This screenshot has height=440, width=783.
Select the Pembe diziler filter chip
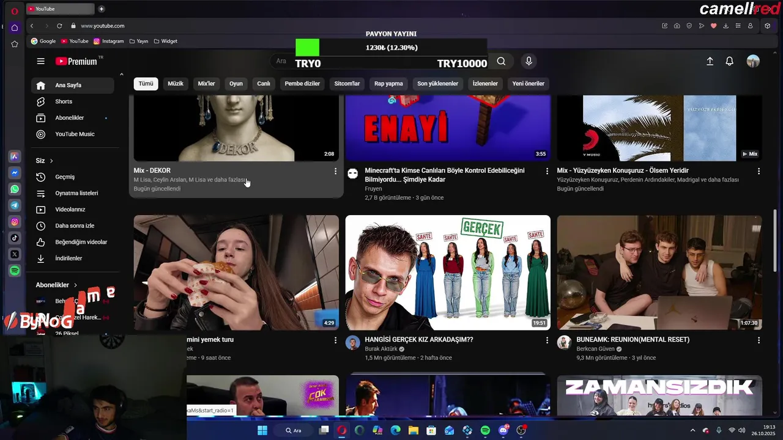click(x=302, y=84)
